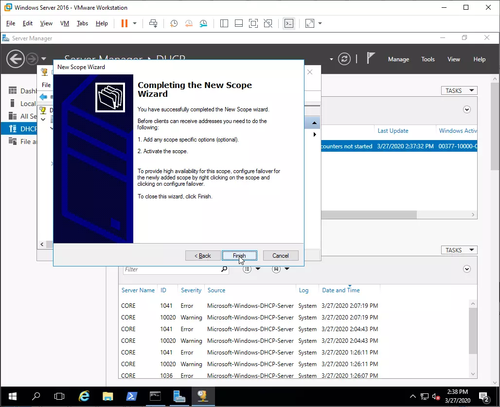Sort events by Severity column
500x407 pixels.
point(191,290)
